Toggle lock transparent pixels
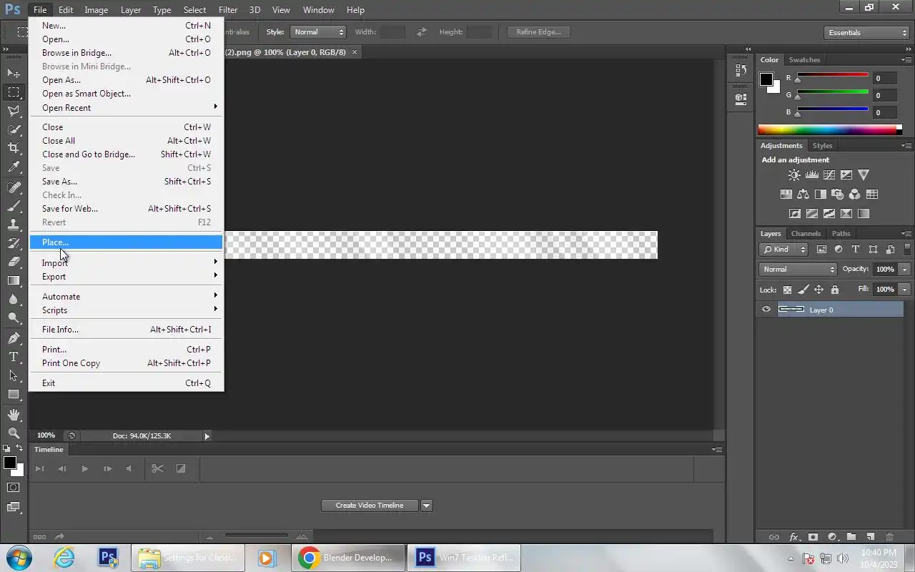 point(788,290)
